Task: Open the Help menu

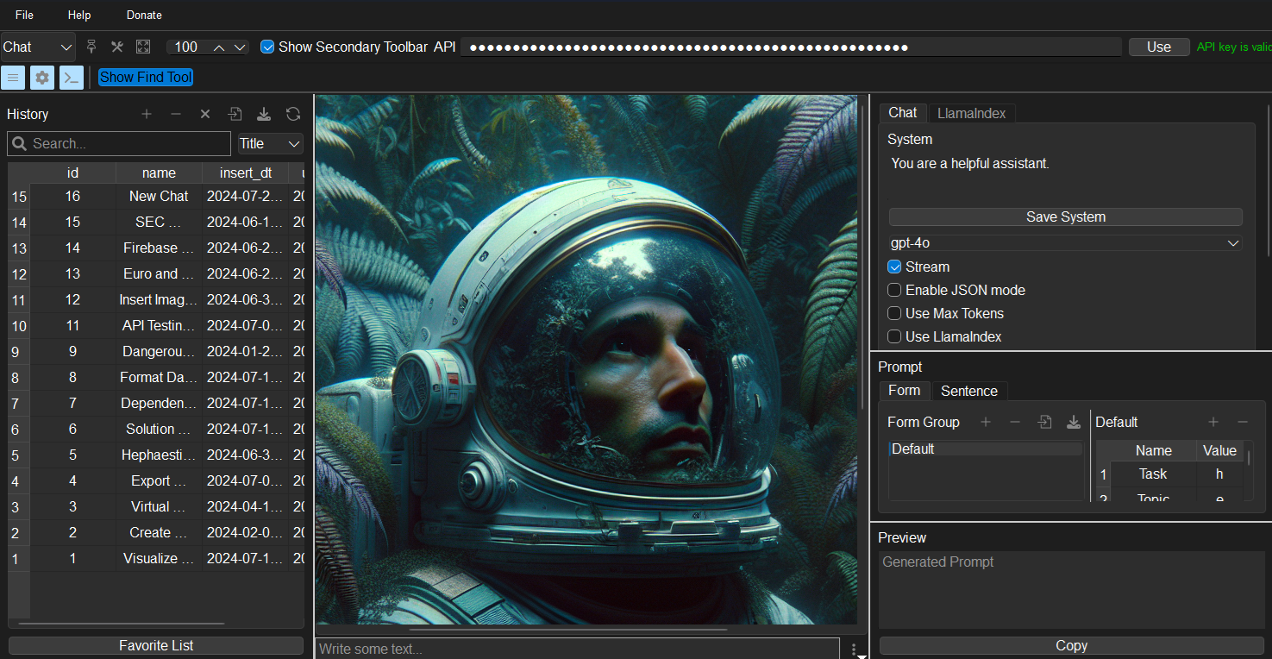Action: 79,15
